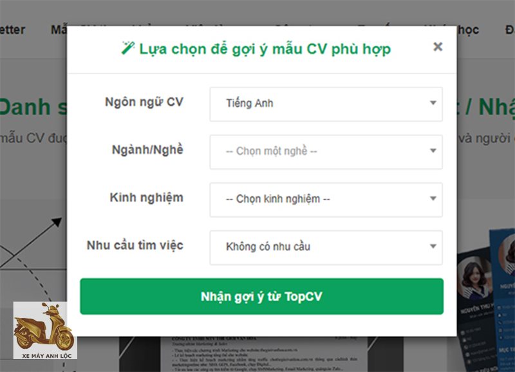The width and height of the screenshot is (515, 372).
Task: Expand the chevron on the Kinh nghiệm field
Action: tap(433, 199)
